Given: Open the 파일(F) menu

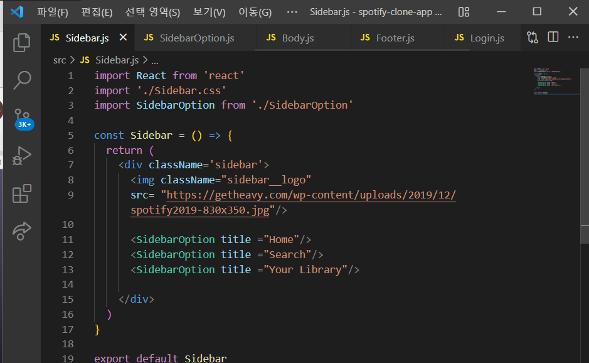Looking at the screenshot, I should pyautogui.click(x=52, y=12).
